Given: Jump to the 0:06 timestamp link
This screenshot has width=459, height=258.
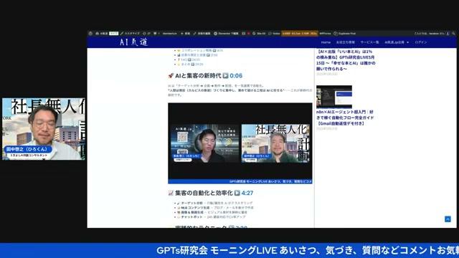Looking at the screenshot, I should click(x=236, y=76).
